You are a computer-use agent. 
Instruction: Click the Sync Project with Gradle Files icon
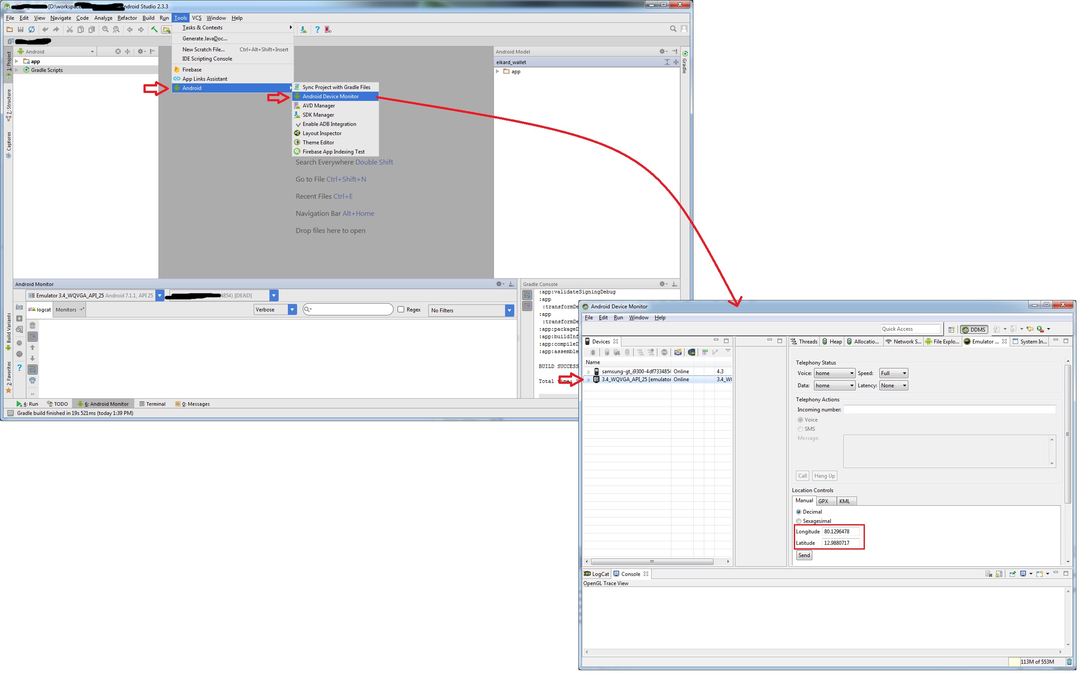pos(298,87)
